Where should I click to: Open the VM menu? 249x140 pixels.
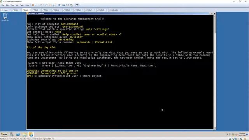[x=17, y=5]
